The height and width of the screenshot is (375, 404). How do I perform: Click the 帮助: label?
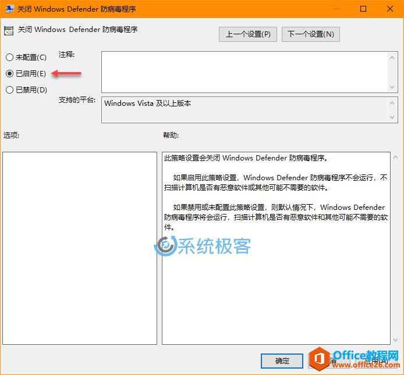coord(171,135)
